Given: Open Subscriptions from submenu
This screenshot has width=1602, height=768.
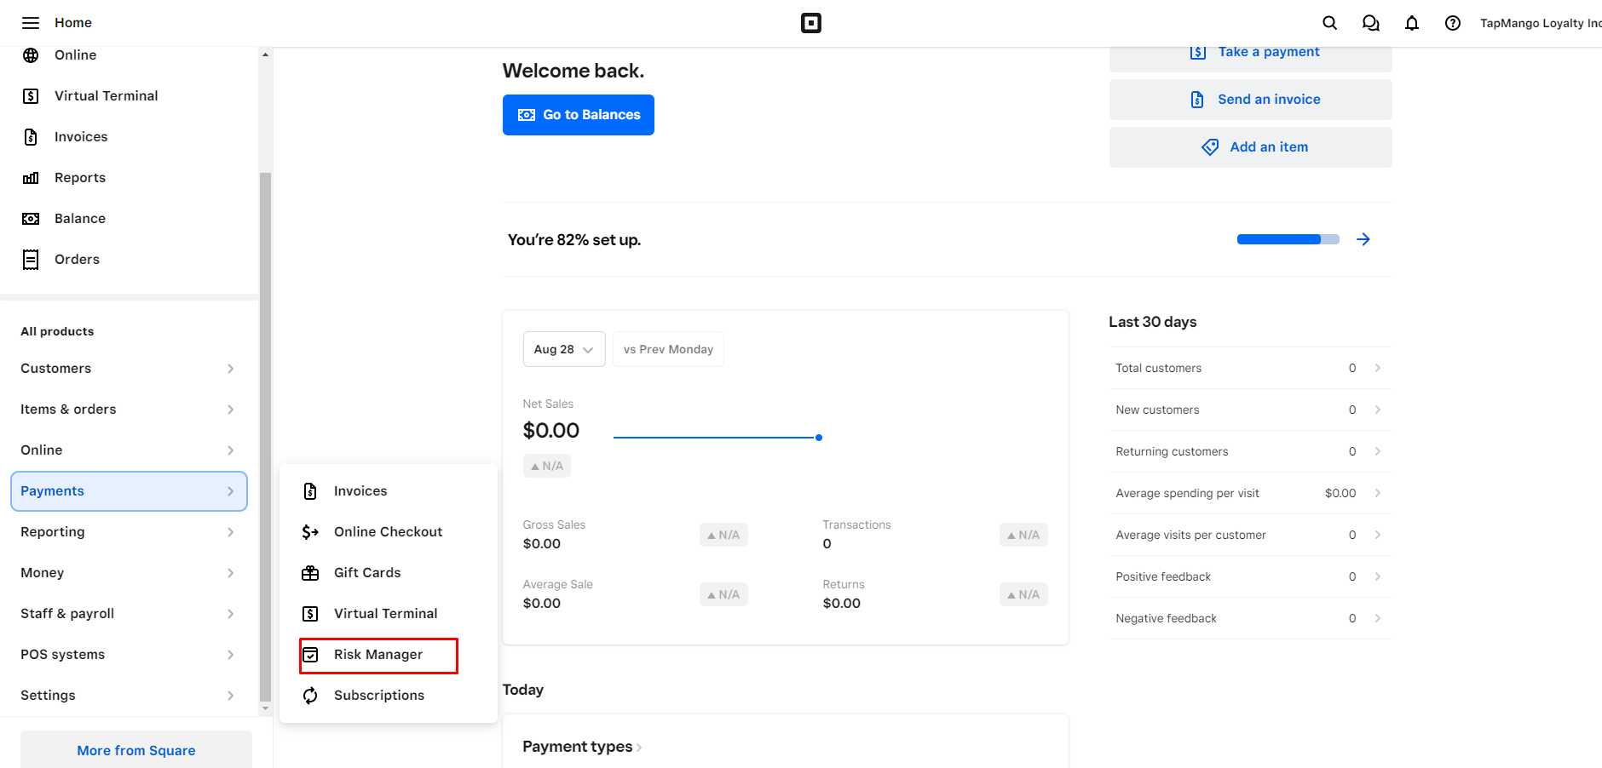Looking at the screenshot, I should 389,696.
